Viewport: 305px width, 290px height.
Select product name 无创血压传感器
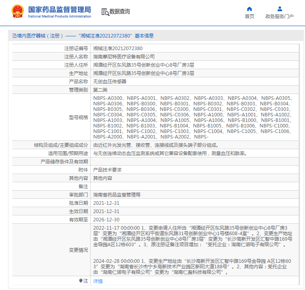110,81
